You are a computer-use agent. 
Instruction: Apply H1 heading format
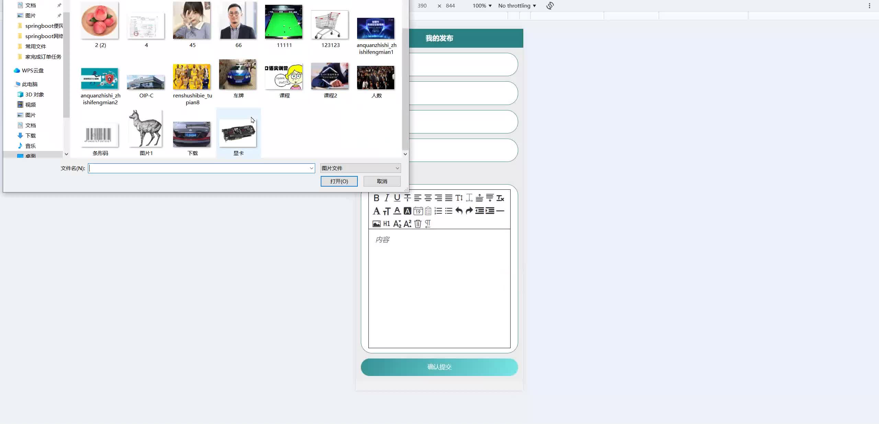click(x=386, y=224)
